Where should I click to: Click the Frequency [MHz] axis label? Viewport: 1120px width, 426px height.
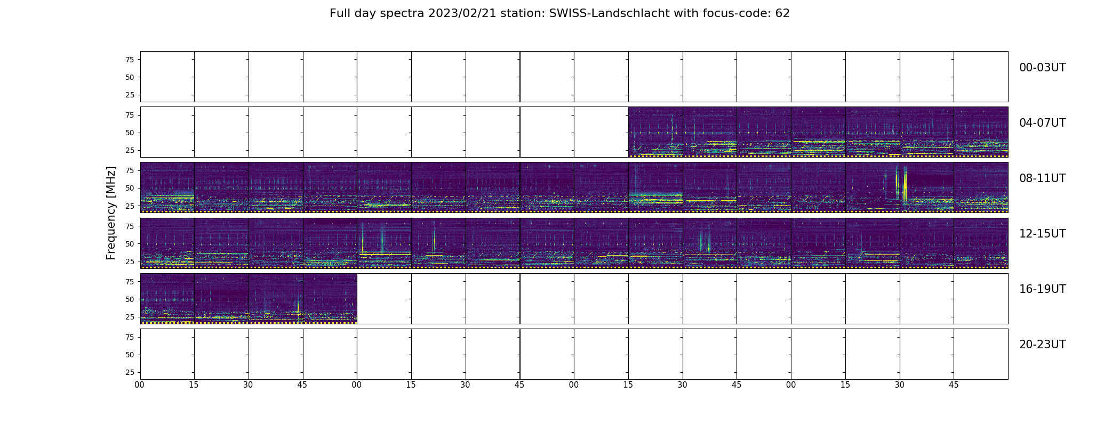point(111,213)
